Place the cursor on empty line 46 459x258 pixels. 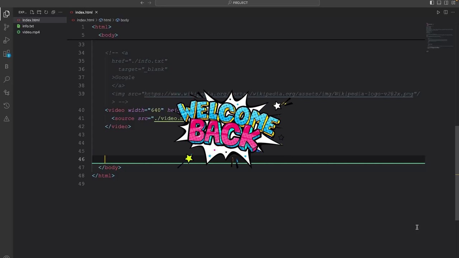[x=258, y=159]
